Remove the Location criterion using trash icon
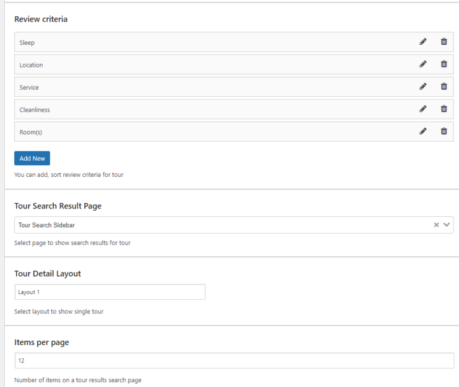The width and height of the screenshot is (459, 387). click(444, 64)
